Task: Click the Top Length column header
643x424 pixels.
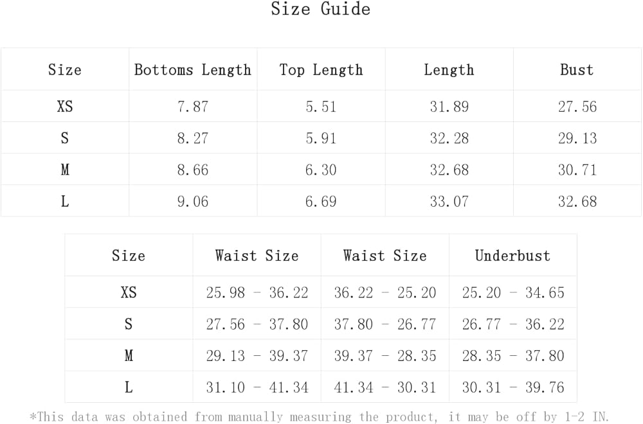Action: pyautogui.click(x=321, y=70)
